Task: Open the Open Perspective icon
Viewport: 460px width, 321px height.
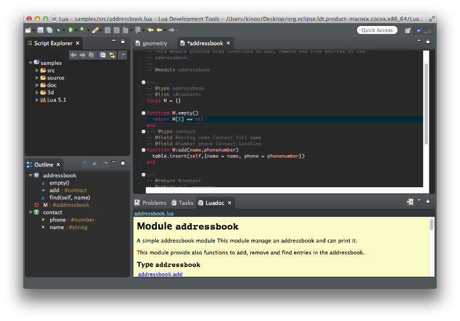Action: 408,30
